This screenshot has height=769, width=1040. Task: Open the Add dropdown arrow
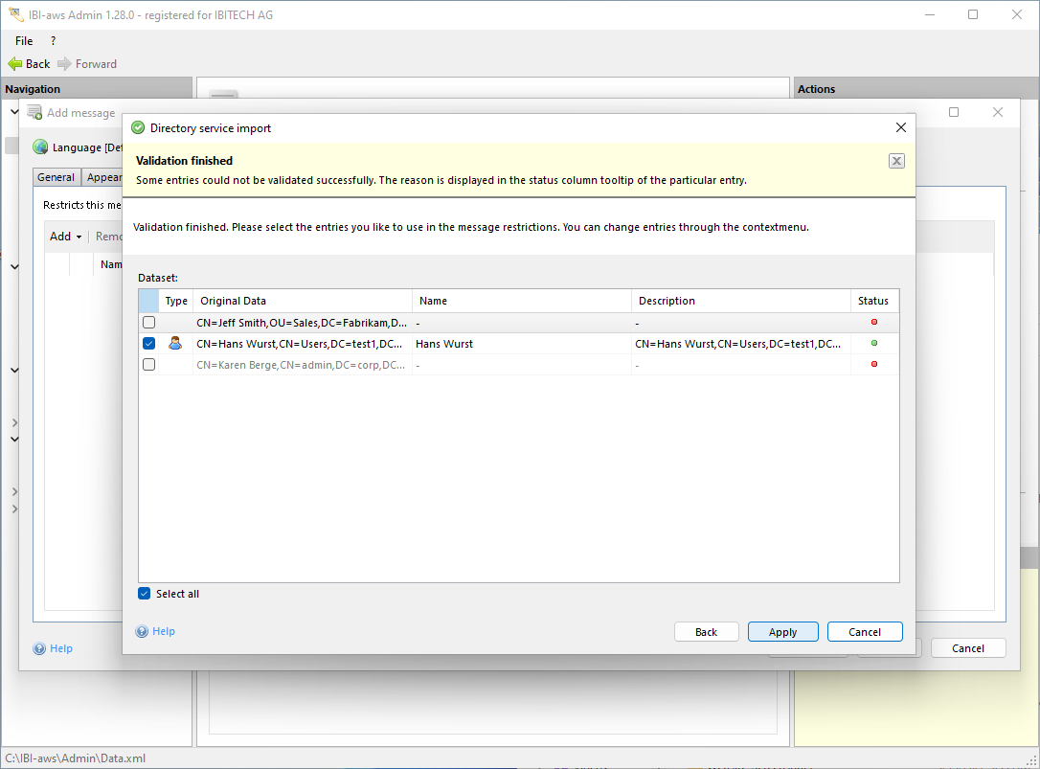79,237
